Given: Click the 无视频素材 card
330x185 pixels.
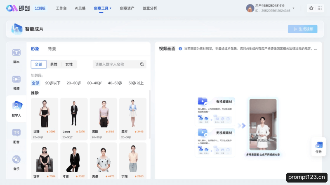Looking at the screenshot, I should [215, 142].
